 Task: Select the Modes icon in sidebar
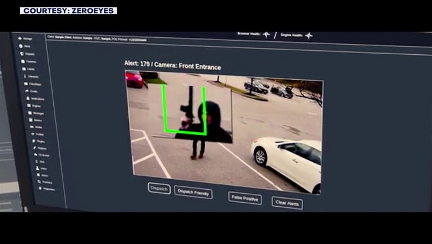pos(32,127)
